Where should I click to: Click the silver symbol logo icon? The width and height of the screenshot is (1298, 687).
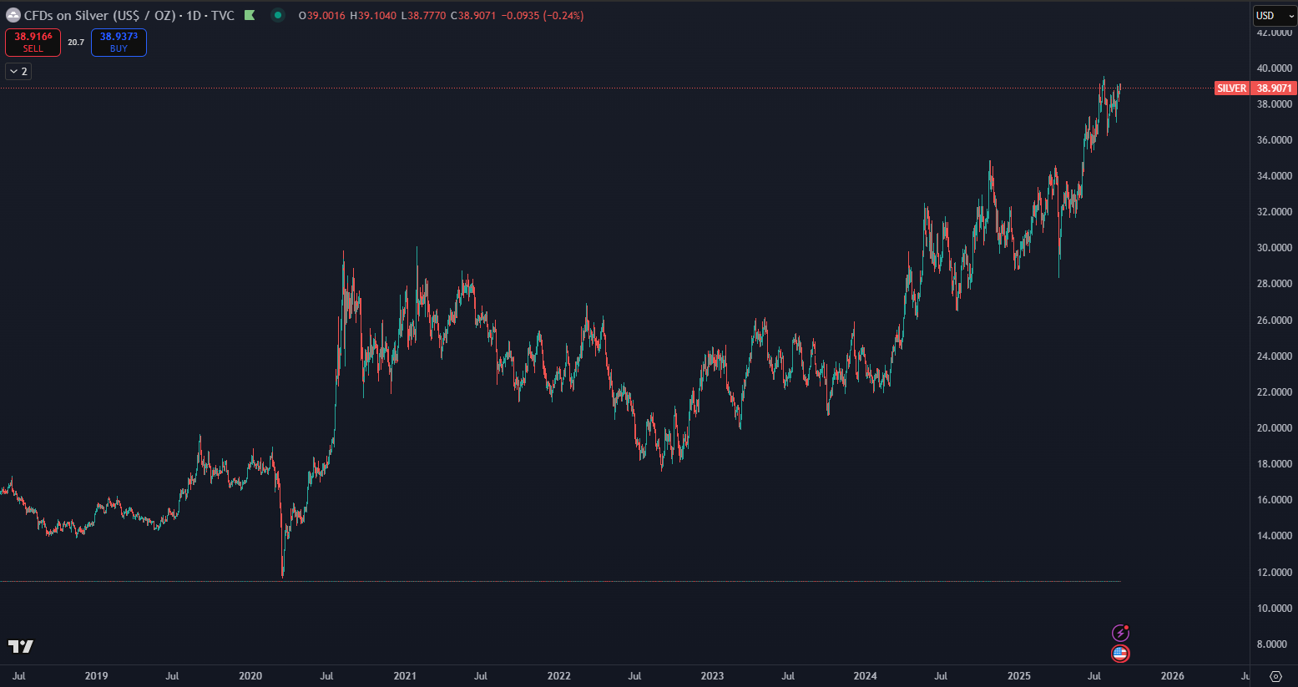click(x=13, y=16)
